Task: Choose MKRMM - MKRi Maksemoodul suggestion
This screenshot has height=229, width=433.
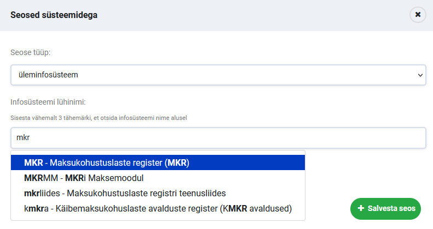Action: click(x=83, y=178)
